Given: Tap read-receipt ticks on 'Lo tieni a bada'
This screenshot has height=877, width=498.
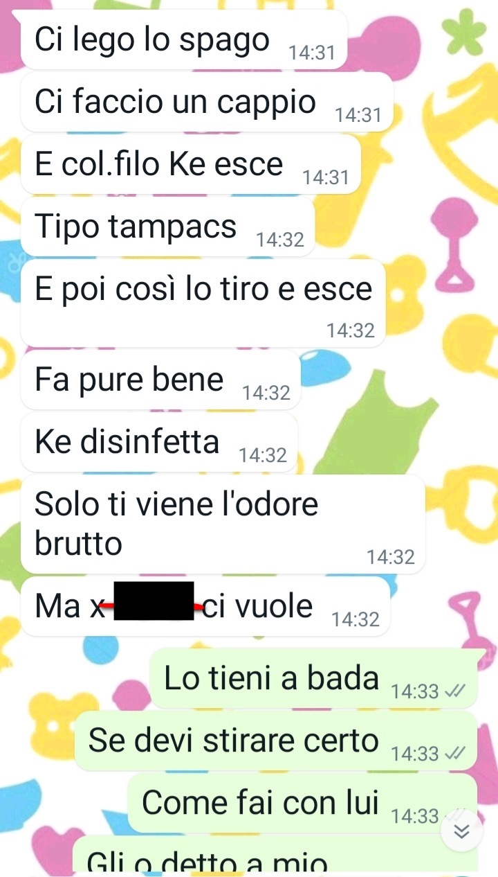Looking at the screenshot, I should click(x=454, y=691).
